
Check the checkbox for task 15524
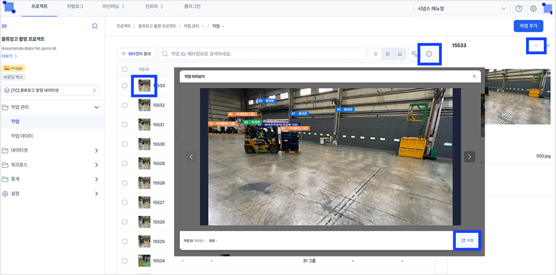[125, 261]
